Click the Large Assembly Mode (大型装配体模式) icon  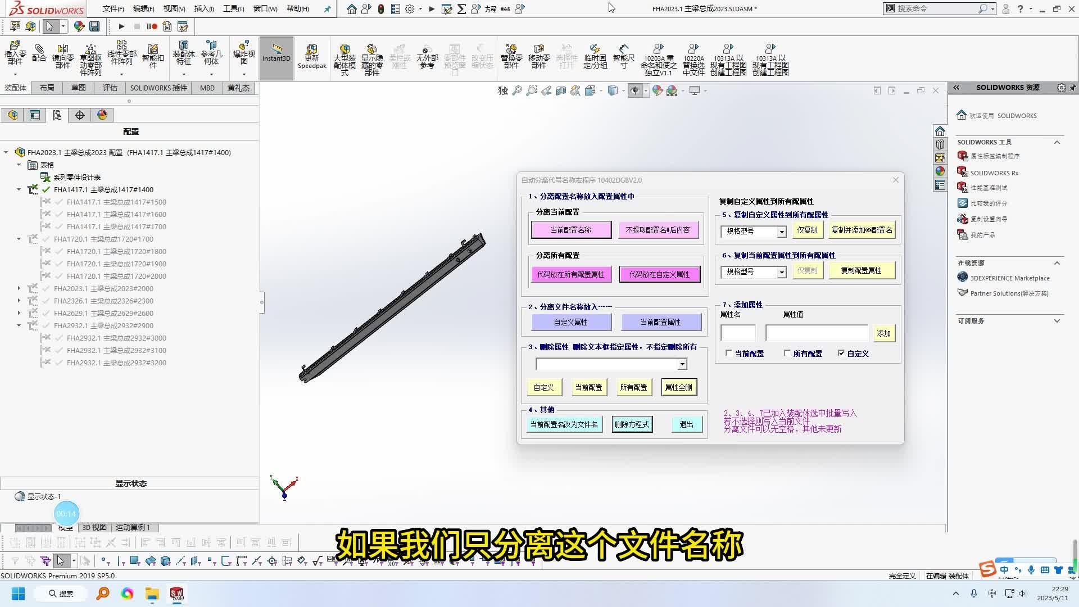[344, 60]
